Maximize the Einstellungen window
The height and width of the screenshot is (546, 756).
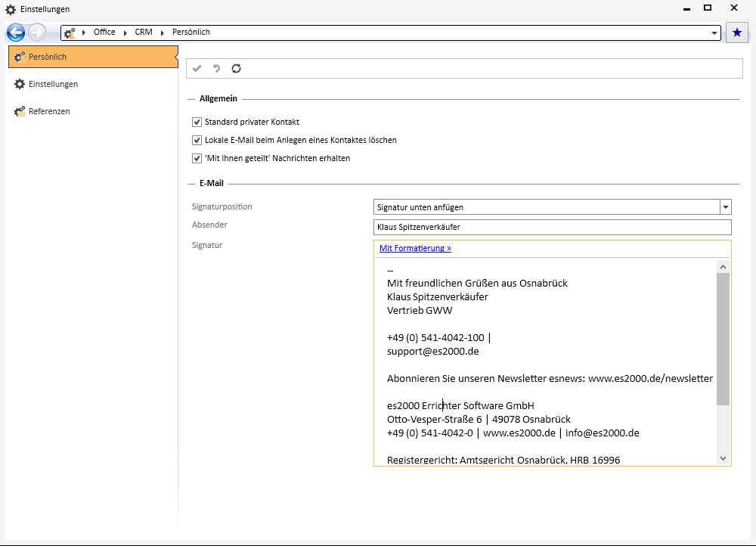point(708,8)
